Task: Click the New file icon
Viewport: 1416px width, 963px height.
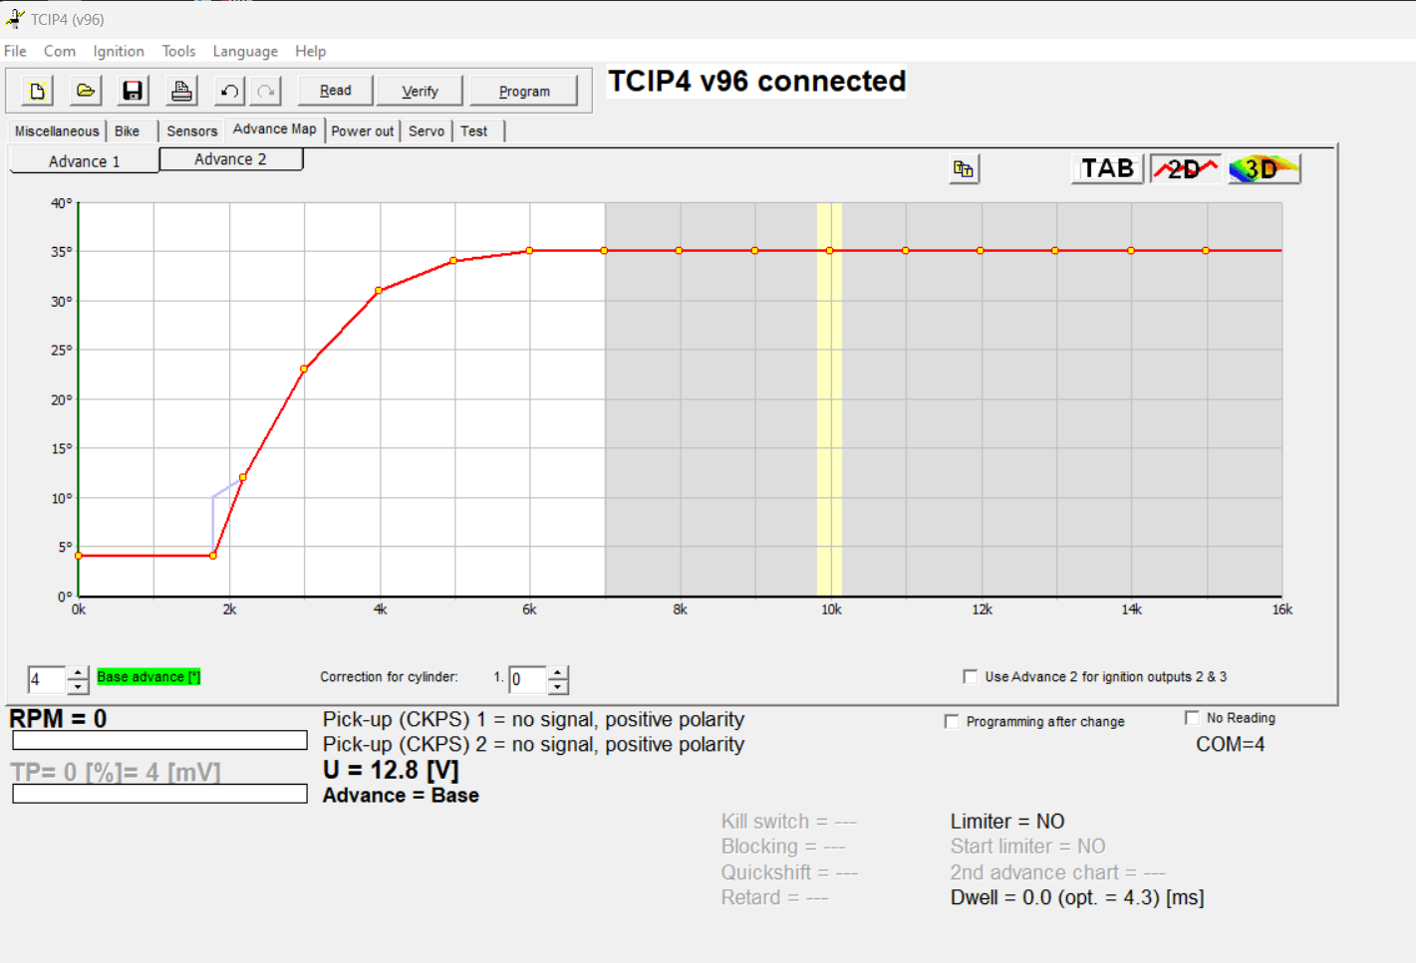Action: tap(38, 91)
